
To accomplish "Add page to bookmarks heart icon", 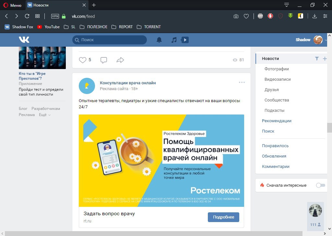I will coord(246,16).
